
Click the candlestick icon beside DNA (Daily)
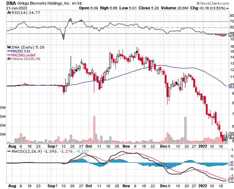click(x=9, y=47)
